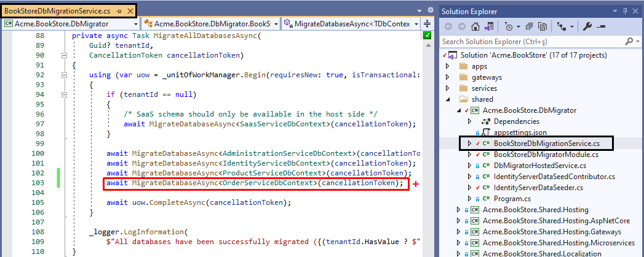The width and height of the screenshot is (644, 257).
Task: Open Program.cs in Solution Explorer
Action: point(512,199)
